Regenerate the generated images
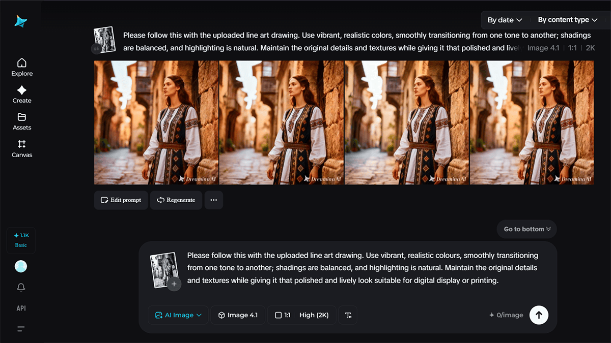This screenshot has width=611, height=343. tap(176, 200)
